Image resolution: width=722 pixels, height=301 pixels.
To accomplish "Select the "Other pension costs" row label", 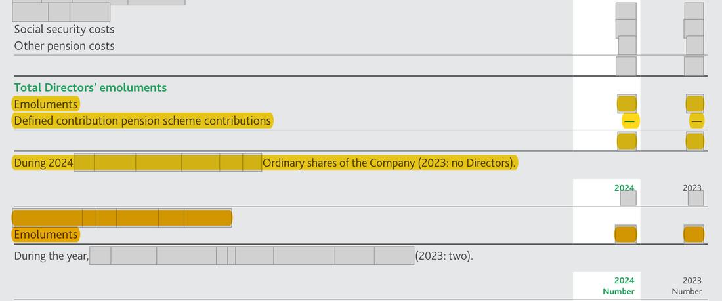I will click(64, 46).
